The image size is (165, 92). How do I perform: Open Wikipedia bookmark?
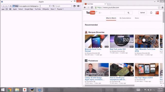pyautogui.click(x=46, y=9)
